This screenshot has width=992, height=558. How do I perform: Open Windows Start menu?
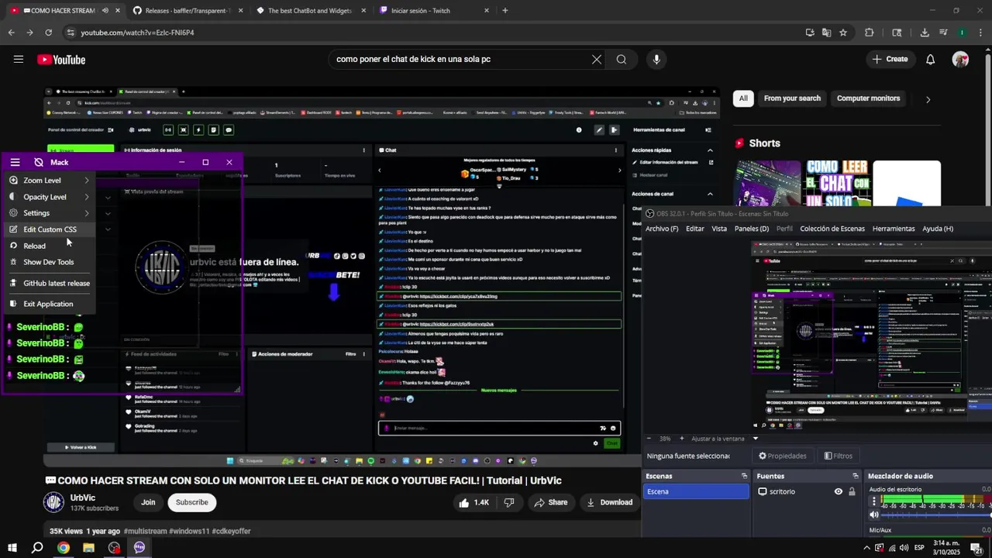pyautogui.click(x=12, y=548)
